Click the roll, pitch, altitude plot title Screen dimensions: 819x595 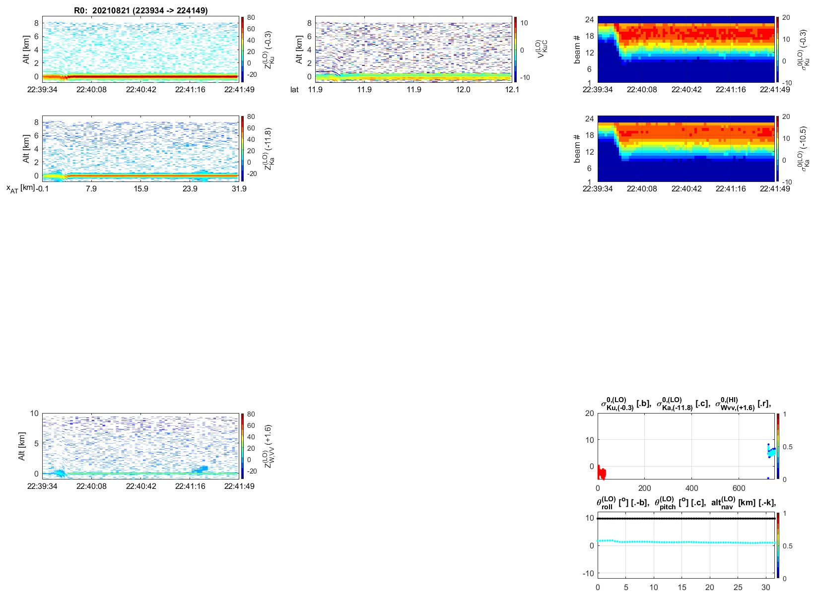(686, 503)
